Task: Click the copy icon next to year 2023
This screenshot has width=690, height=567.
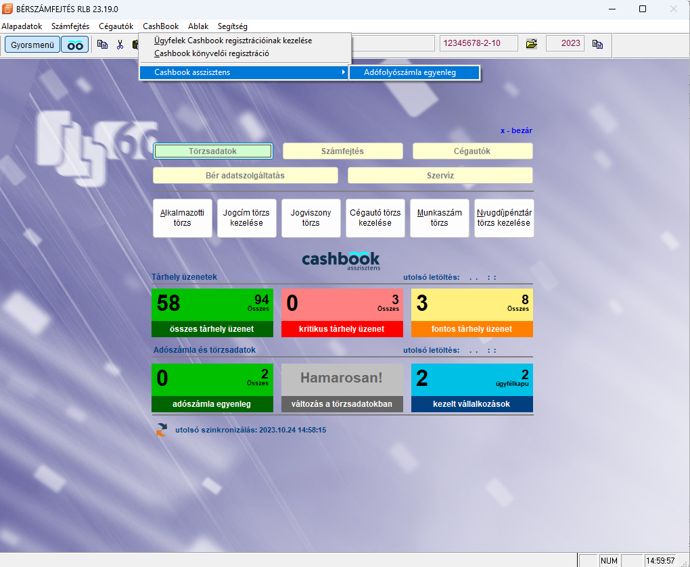Action: point(597,44)
